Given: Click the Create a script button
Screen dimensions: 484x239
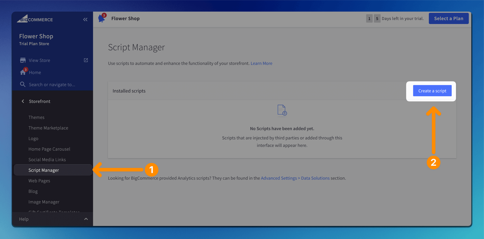Looking at the screenshot, I should click(x=432, y=91).
